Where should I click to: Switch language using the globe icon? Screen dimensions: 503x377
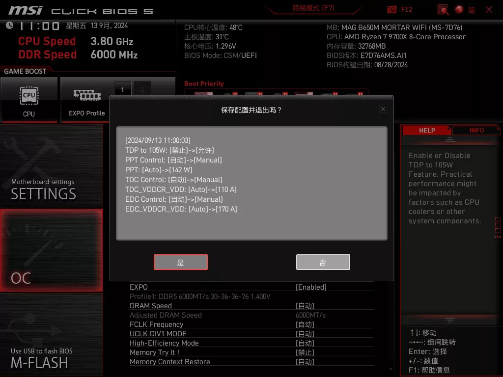coord(458,9)
